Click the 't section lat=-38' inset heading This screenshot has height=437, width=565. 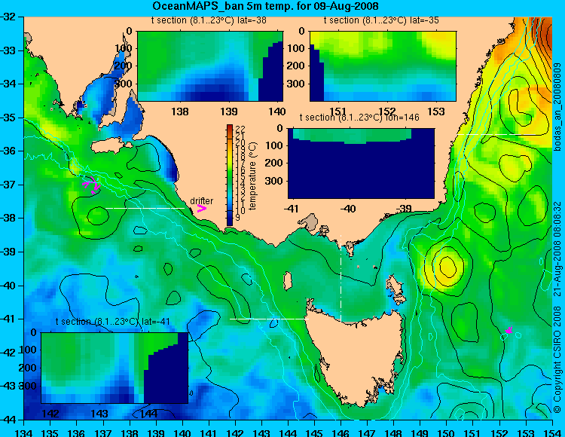209,20
